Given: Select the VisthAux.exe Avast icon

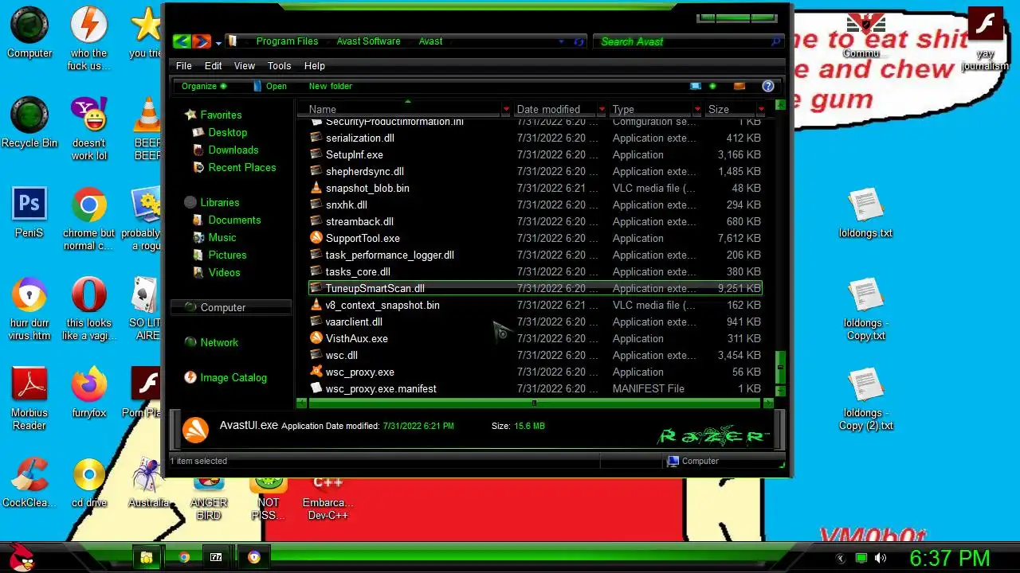Looking at the screenshot, I should pyautogui.click(x=316, y=338).
